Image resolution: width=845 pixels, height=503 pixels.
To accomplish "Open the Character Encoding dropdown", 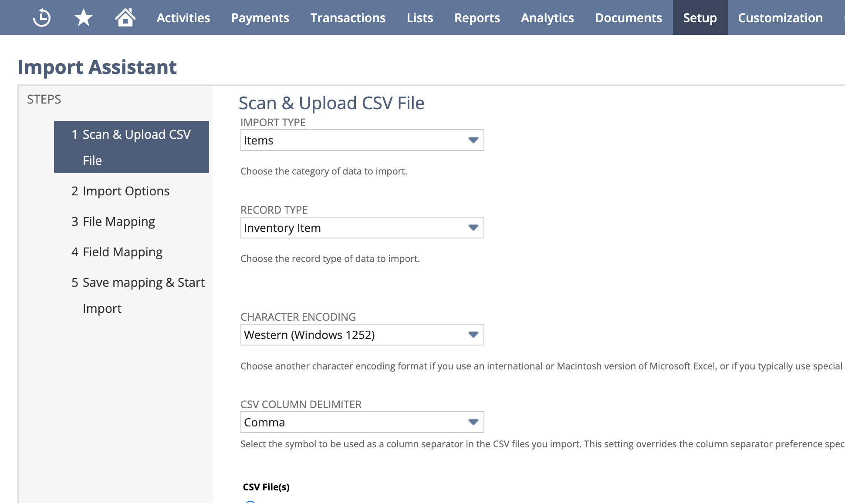I will (x=473, y=335).
